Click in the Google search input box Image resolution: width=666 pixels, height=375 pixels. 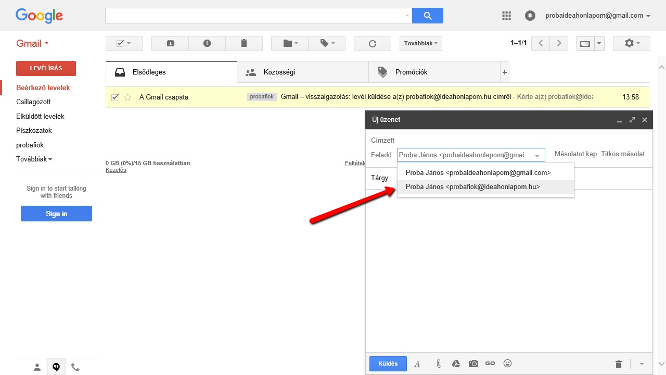(254, 16)
